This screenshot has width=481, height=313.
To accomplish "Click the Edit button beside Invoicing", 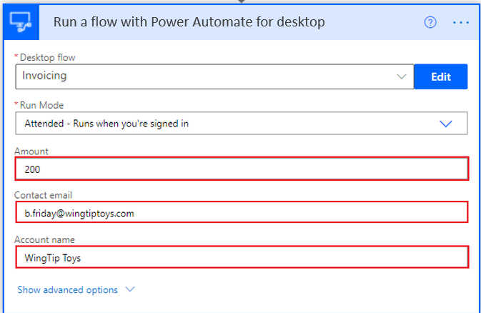I will coord(441,76).
